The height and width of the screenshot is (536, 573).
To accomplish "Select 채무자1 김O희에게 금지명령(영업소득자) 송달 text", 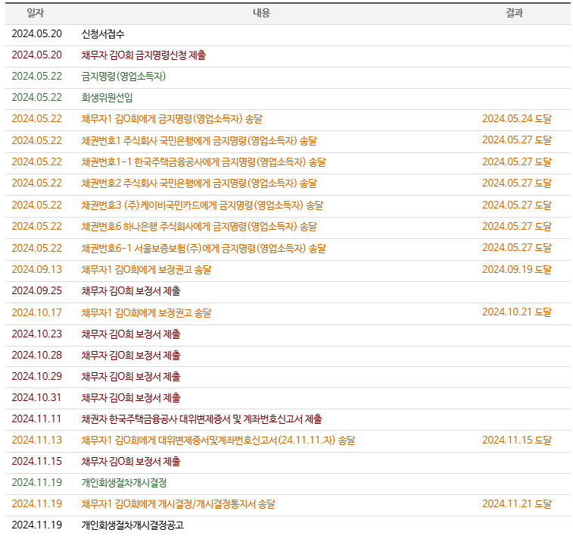I will (x=172, y=119).
